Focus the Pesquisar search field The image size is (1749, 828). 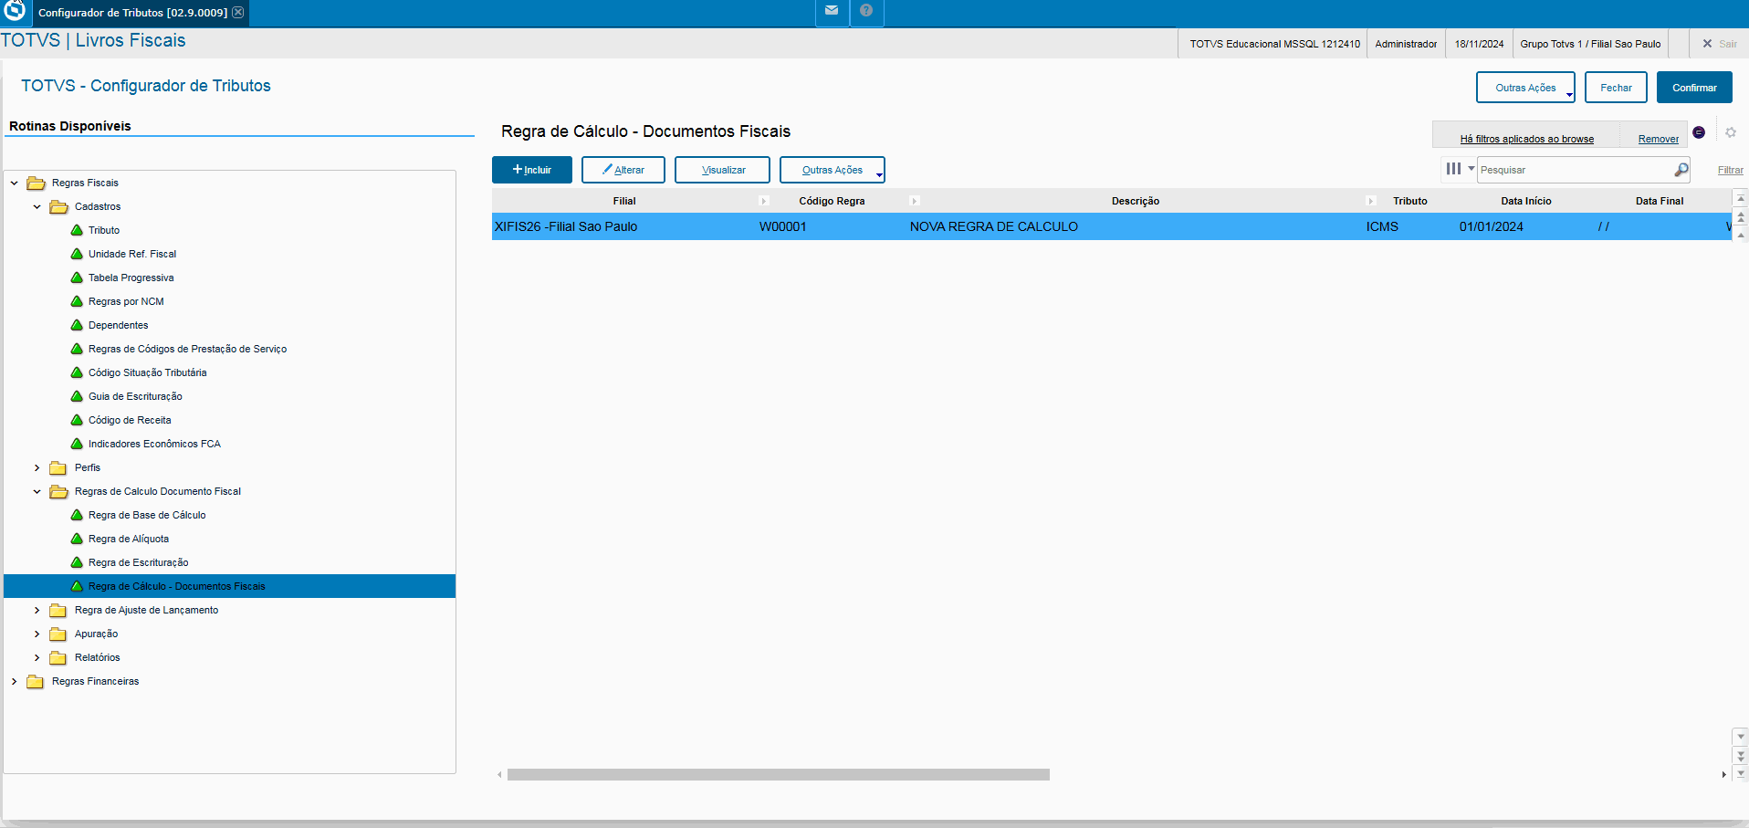(x=1576, y=170)
